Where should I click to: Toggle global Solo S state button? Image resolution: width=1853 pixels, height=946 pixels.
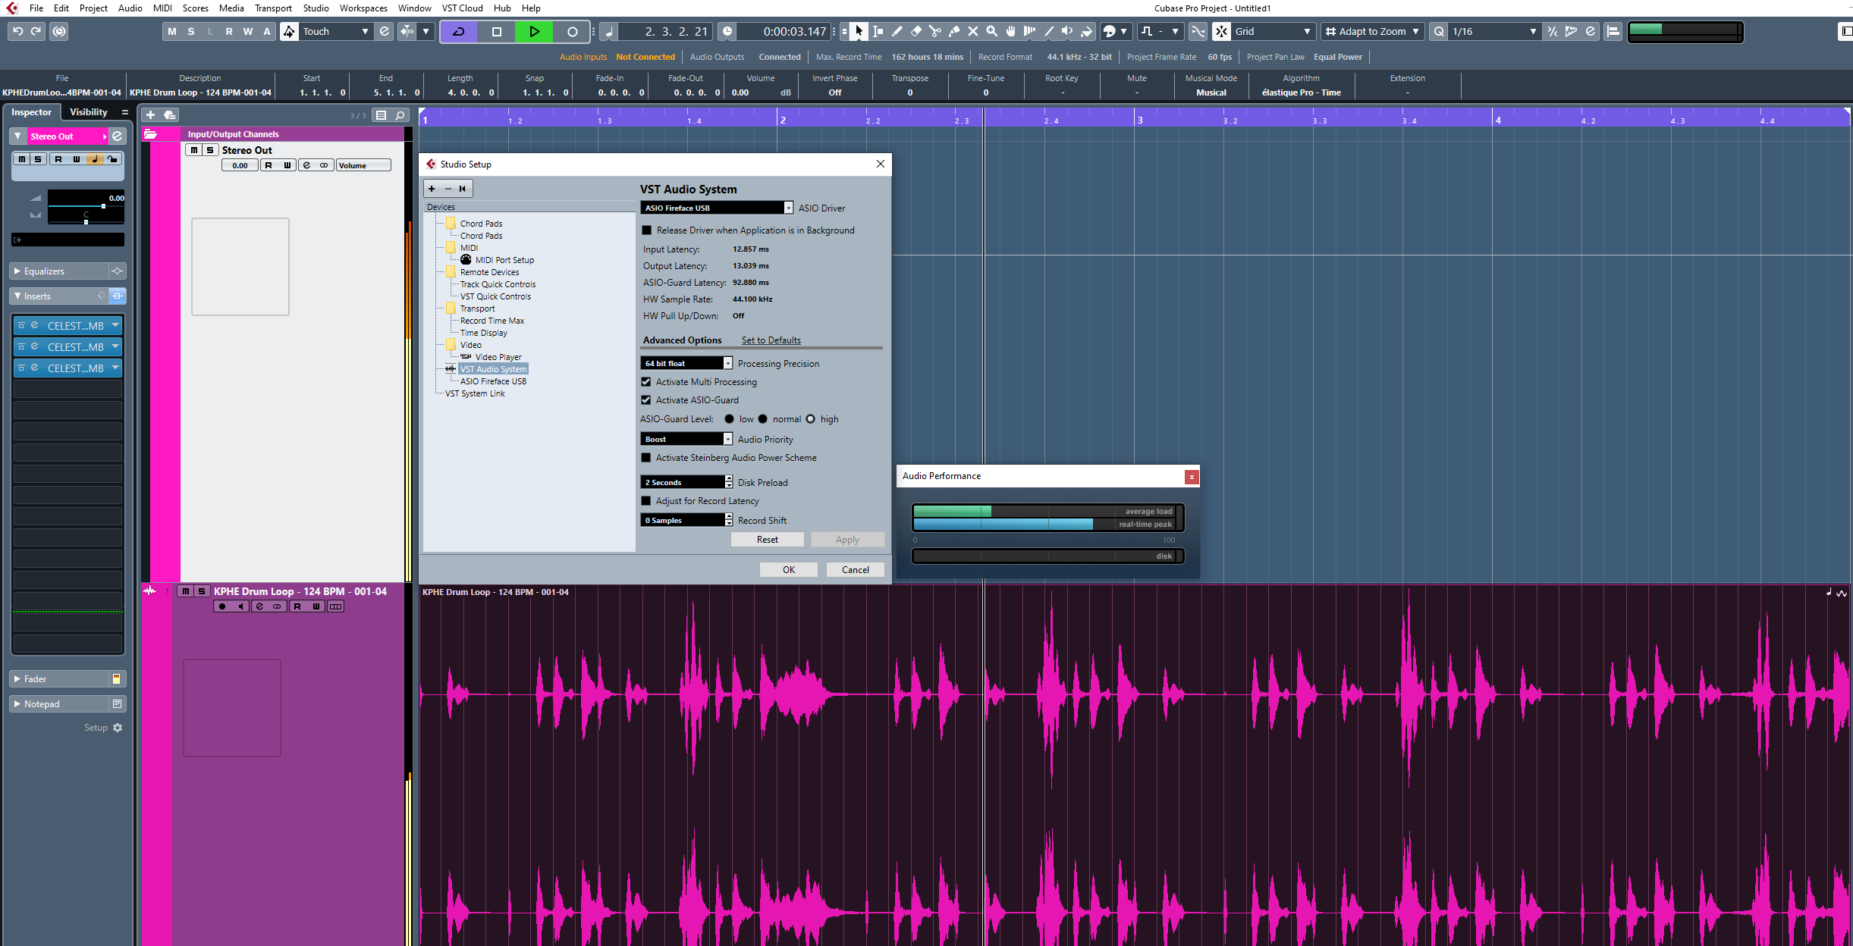tap(191, 31)
